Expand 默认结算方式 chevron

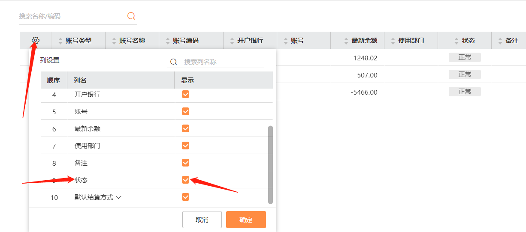119,197
